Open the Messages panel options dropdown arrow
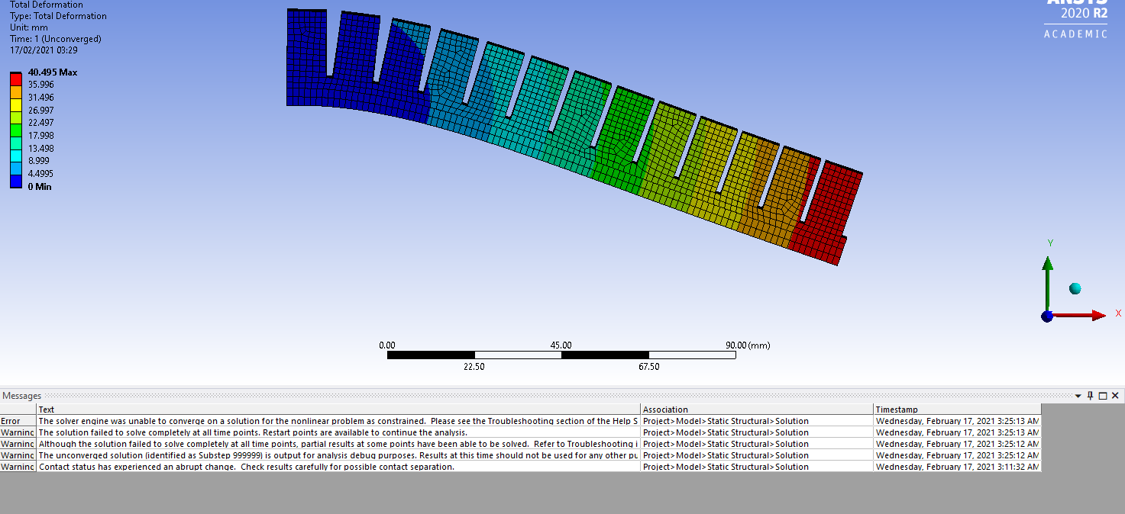This screenshot has width=1125, height=514. tap(1078, 396)
